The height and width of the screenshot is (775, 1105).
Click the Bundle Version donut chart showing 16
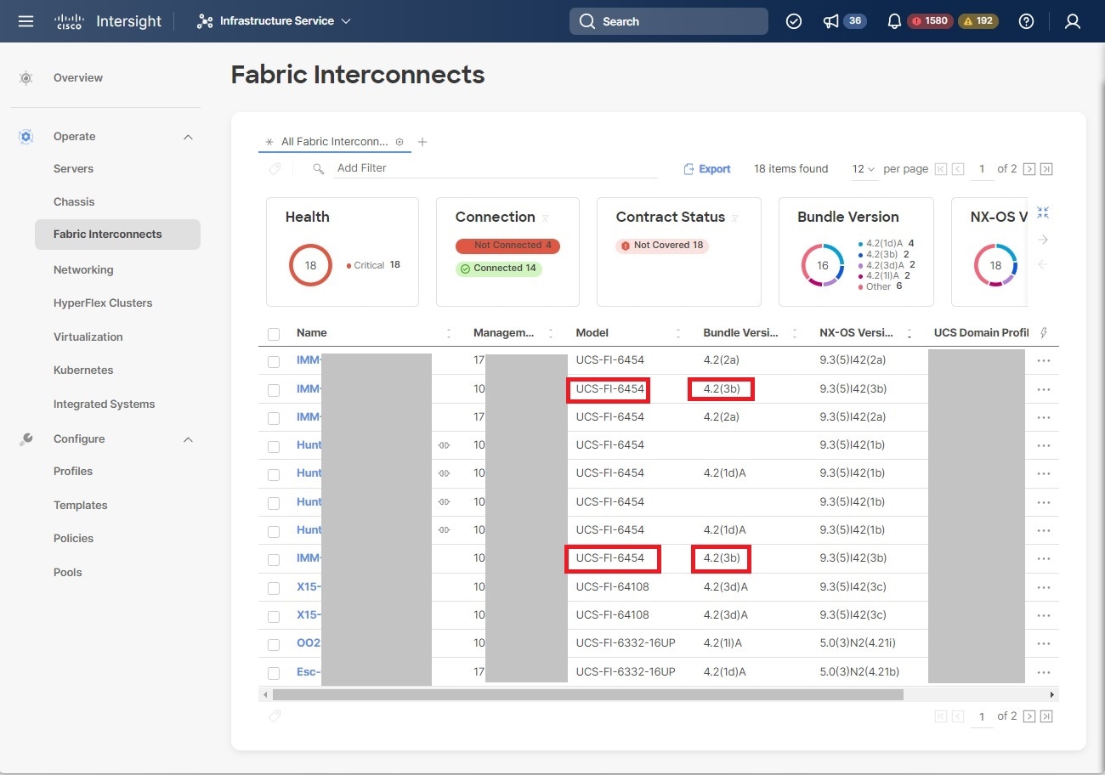[x=822, y=265]
